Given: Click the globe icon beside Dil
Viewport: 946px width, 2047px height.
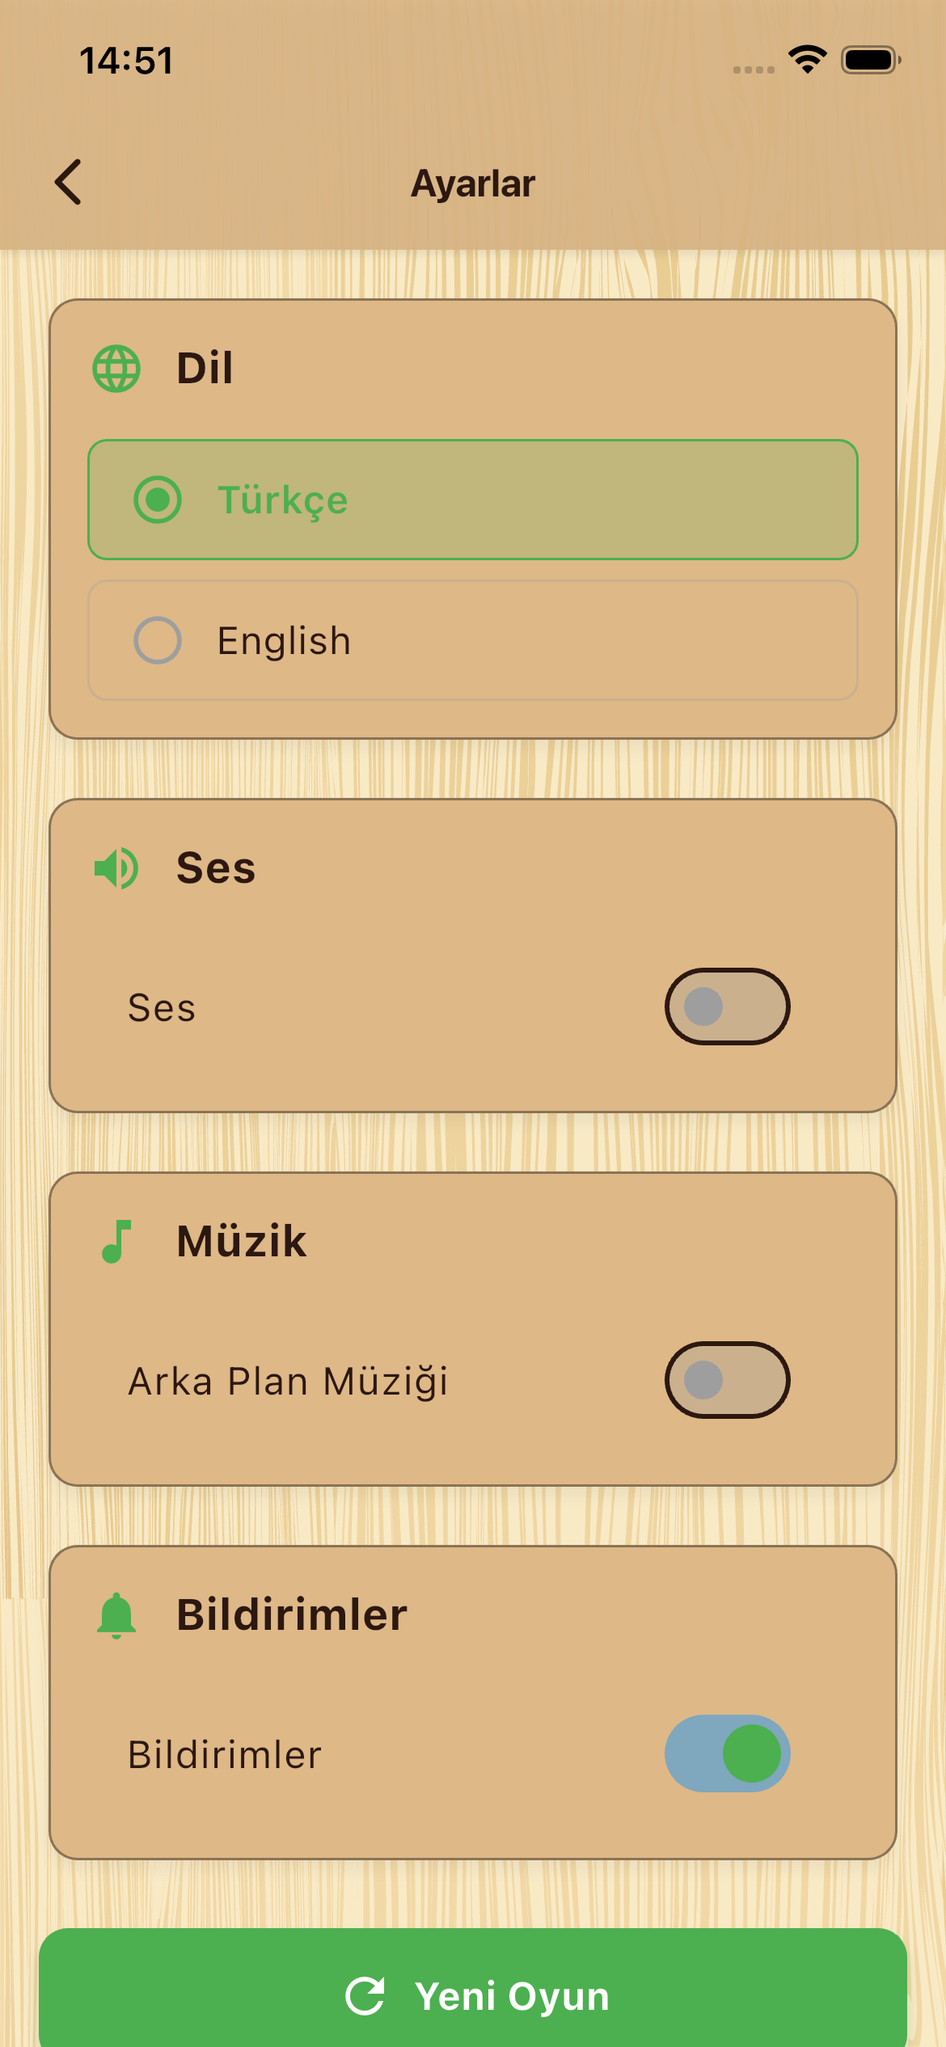Looking at the screenshot, I should pyautogui.click(x=116, y=368).
